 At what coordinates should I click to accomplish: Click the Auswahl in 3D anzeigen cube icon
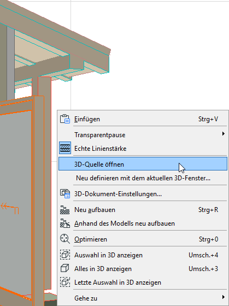pos(65,255)
